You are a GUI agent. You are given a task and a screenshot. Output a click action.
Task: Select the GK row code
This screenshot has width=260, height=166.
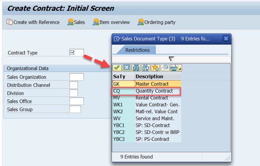coord(124,84)
